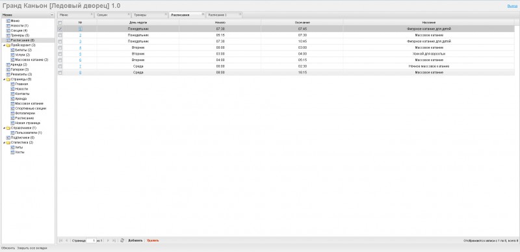Collapse the Статистика tree node arrow
Image resolution: width=520 pixels, height=252 pixels.
click(x=4, y=143)
